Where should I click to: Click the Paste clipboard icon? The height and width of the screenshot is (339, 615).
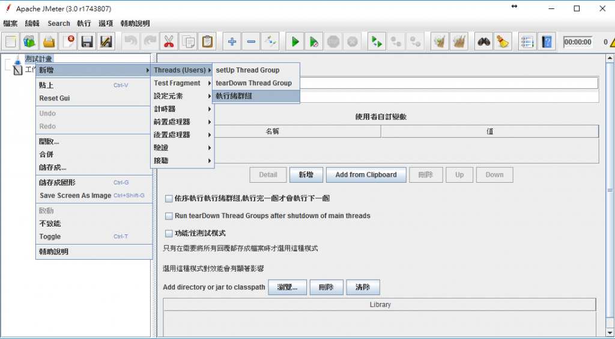(x=207, y=41)
